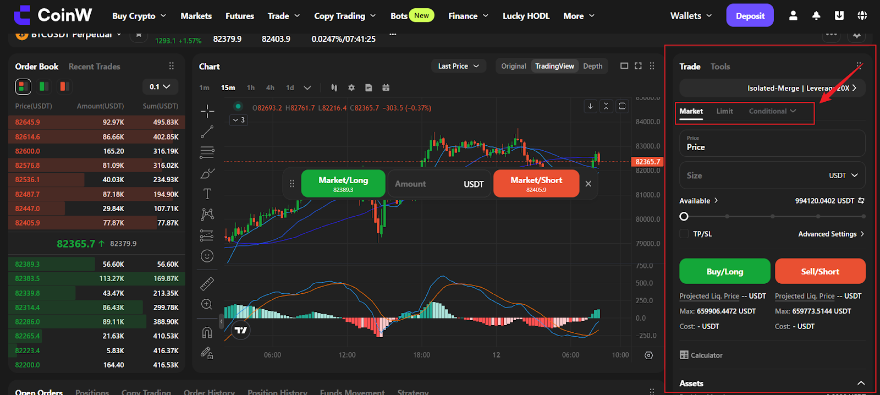Toggle the chart widescreen layout icon
880x395 pixels.
(624, 66)
